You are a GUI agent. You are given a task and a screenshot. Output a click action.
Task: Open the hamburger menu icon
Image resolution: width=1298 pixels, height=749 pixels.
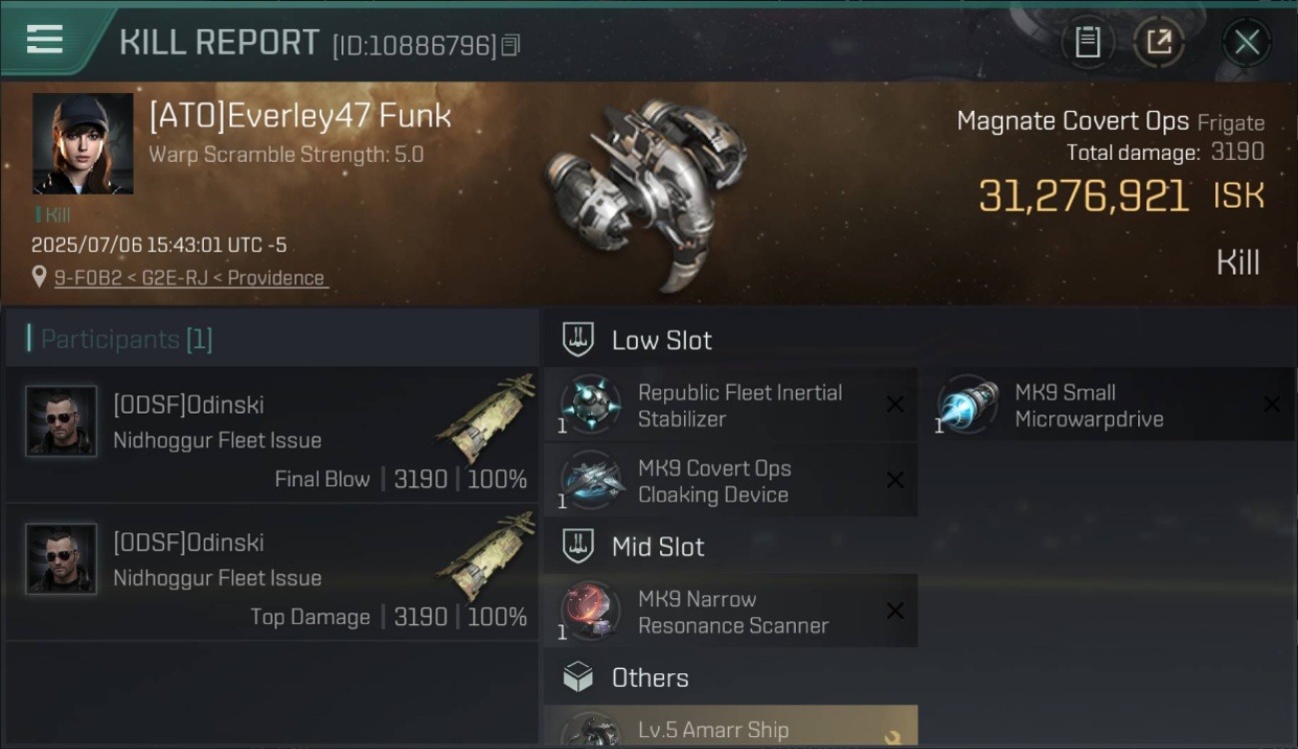coord(44,40)
